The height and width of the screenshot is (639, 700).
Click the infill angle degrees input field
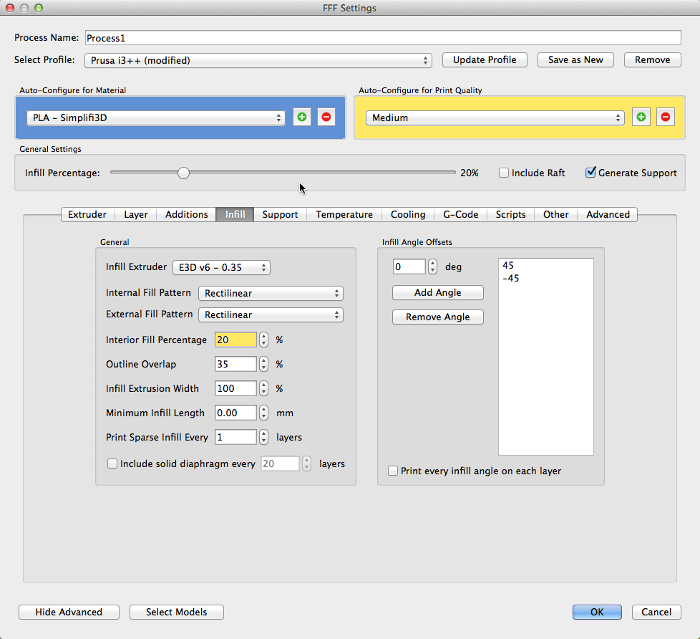click(409, 266)
